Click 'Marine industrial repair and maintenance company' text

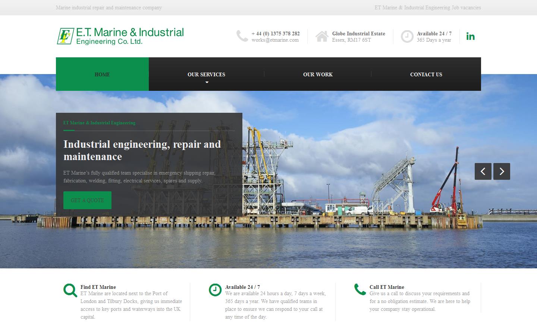coord(109,7)
